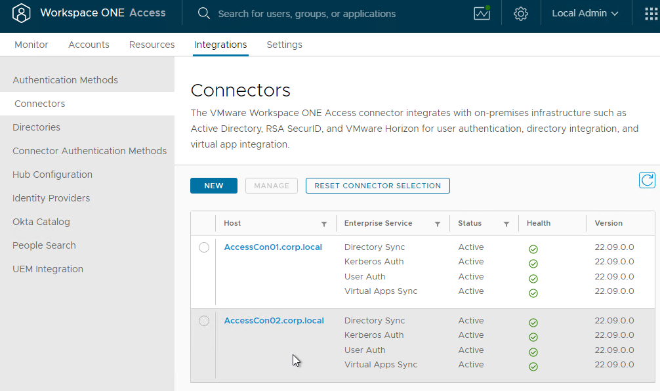Click AccessCon01 Kerberos Auth Active status
660x391 pixels.
coord(471,261)
